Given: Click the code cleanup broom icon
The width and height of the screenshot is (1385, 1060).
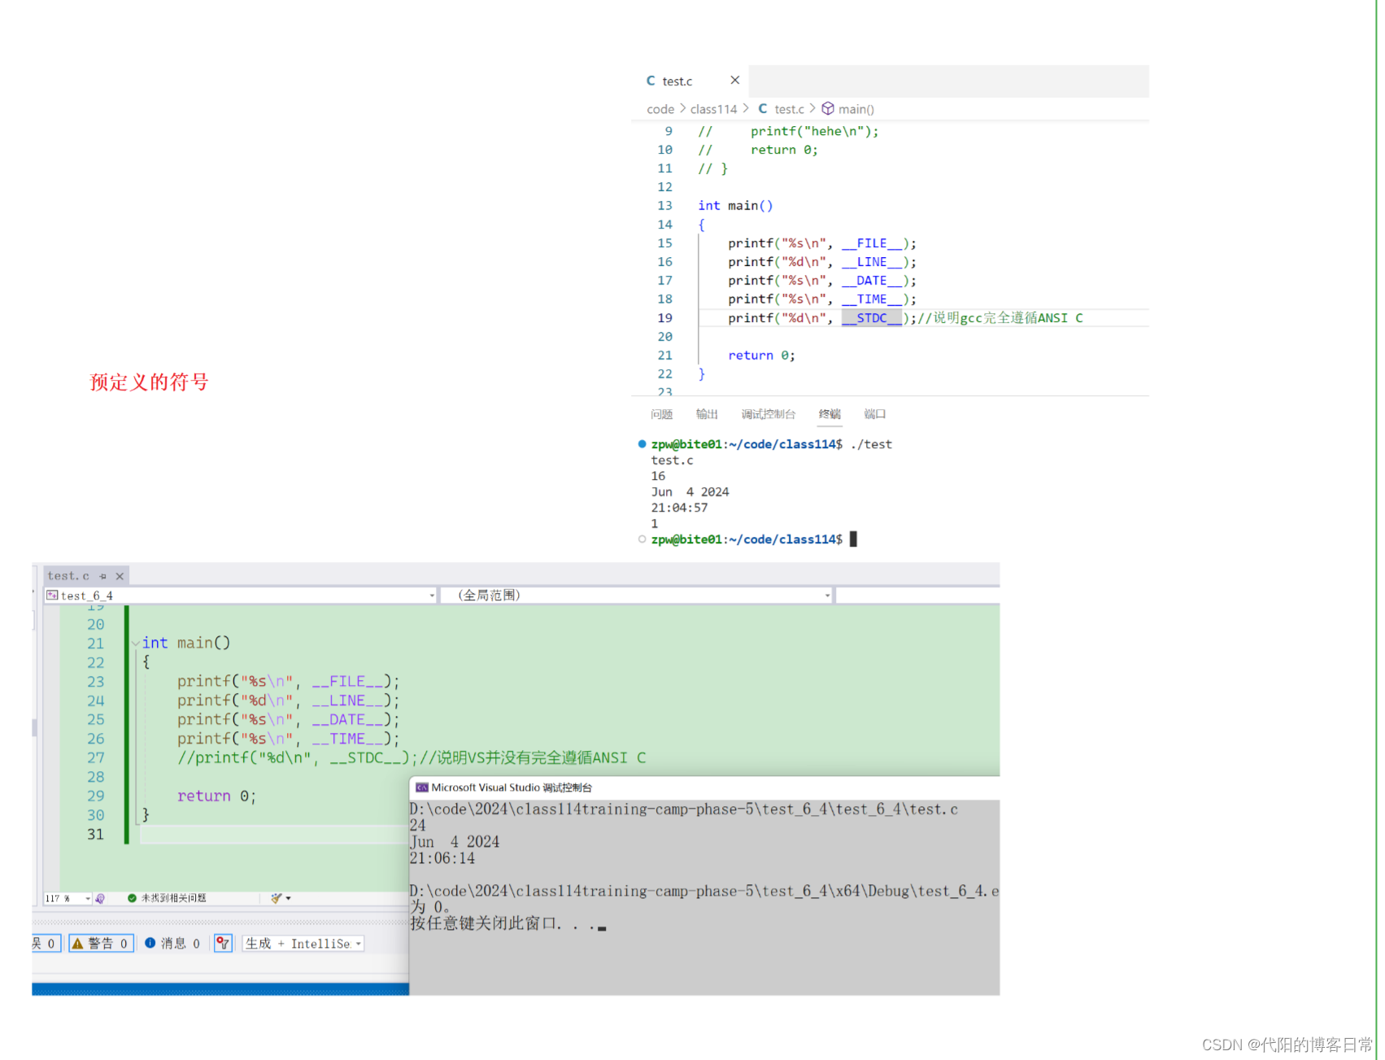Looking at the screenshot, I should [x=276, y=898].
